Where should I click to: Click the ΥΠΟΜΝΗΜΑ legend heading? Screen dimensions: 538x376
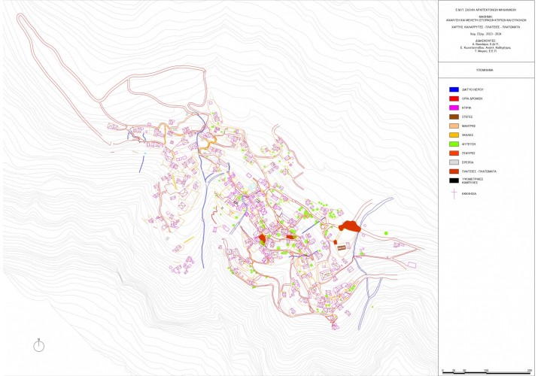click(484, 70)
